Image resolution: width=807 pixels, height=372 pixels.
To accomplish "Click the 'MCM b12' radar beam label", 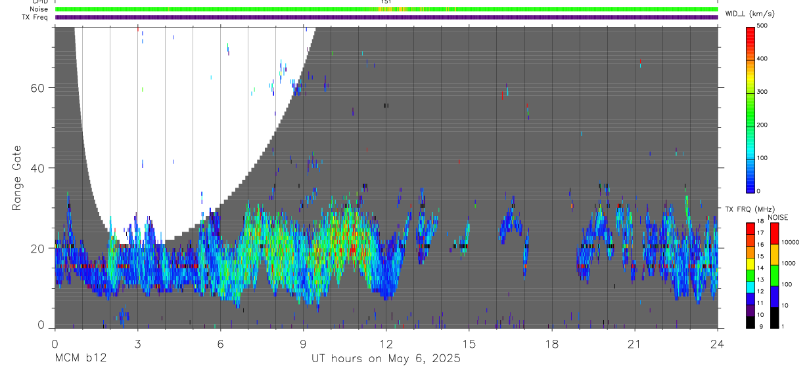I will (x=80, y=359).
